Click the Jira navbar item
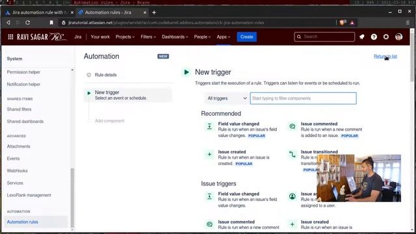The width and height of the screenshot is (416, 234). pyautogui.click(x=78, y=37)
